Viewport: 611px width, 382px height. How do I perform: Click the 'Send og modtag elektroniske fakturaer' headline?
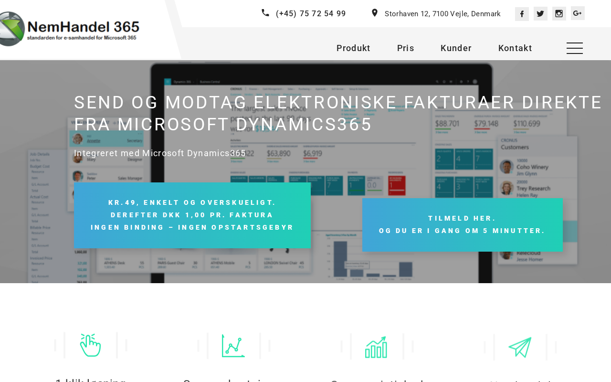pos(338,114)
